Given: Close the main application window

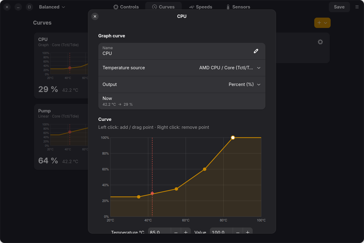Looking at the screenshot, I should (x=7, y=7).
